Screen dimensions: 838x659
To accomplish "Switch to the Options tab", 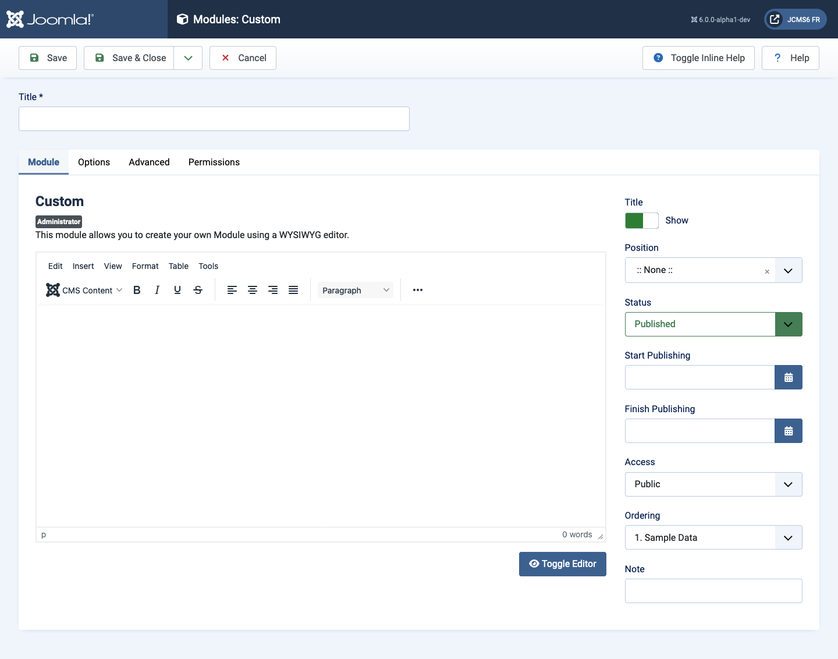I will coord(94,162).
